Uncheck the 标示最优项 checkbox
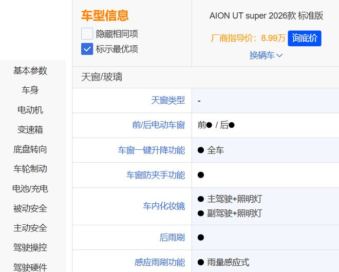 coord(87,49)
